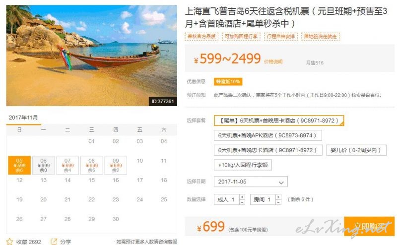Select highlighted November 05 date cell

pyautogui.click(x=19, y=165)
